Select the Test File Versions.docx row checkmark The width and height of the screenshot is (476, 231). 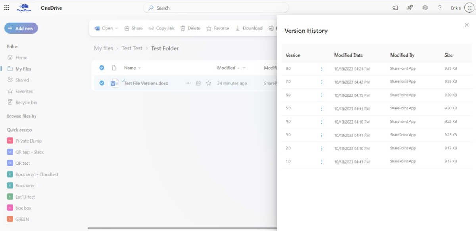click(102, 83)
